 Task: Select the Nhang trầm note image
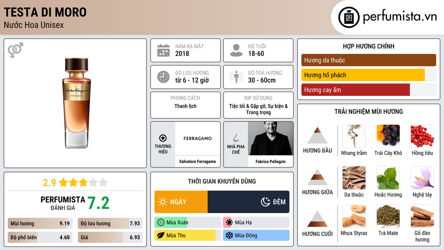(354, 136)
